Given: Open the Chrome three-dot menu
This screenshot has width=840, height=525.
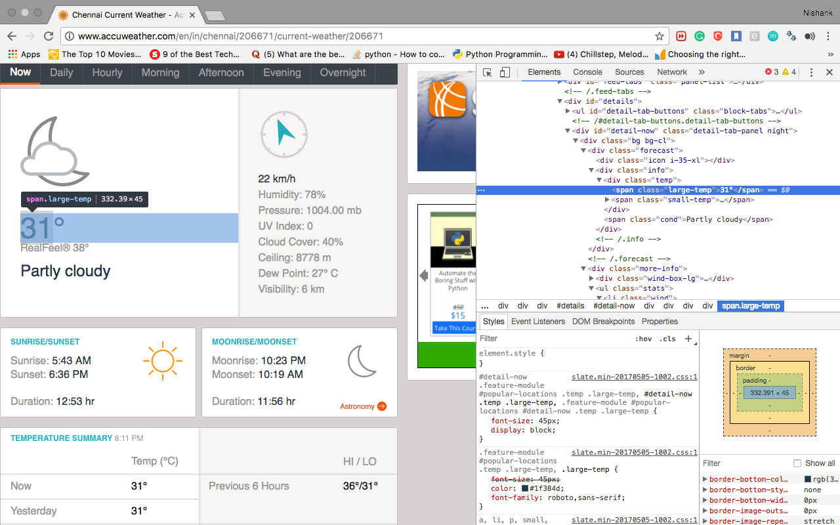Looking at the screenshot, I should tap(828, 36).
